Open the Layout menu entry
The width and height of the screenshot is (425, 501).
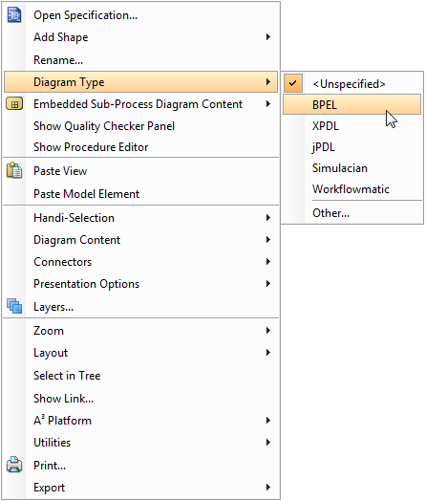(141, 353)
